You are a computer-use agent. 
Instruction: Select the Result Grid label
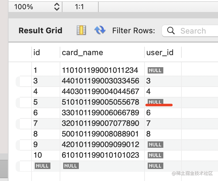(x=40, y=31)
